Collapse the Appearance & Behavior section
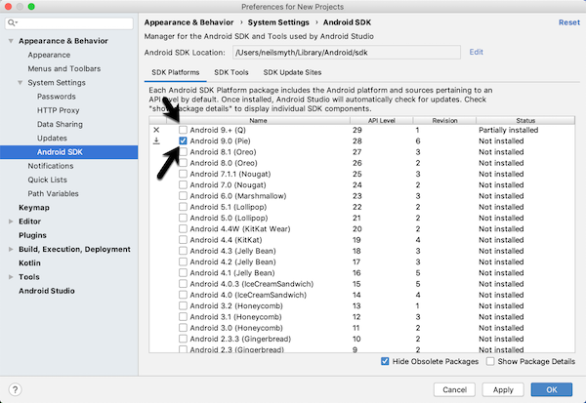Viewport: 586px width, 403px height. [x=11, y=41]
